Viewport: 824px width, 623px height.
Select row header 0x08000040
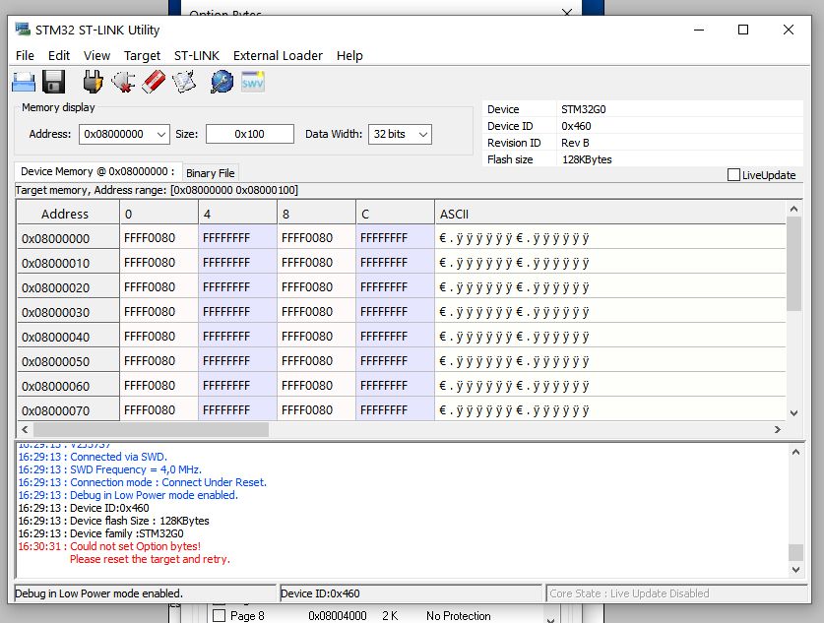(x=68, y=337)
